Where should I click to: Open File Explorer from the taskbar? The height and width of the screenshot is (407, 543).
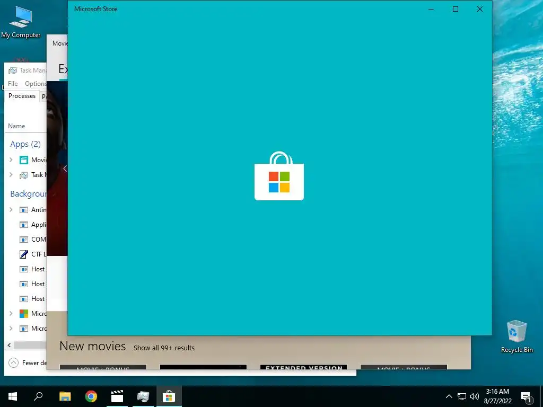[x=65, y=396]
